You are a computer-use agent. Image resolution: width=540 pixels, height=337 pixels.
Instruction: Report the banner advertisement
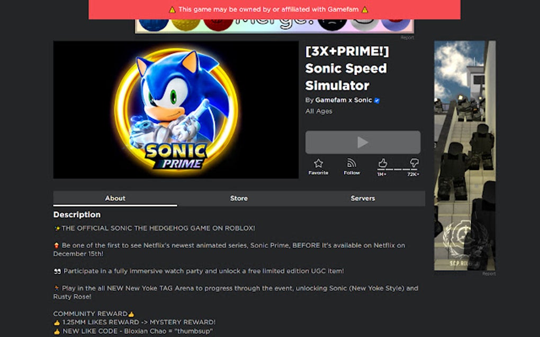[407, 37]
